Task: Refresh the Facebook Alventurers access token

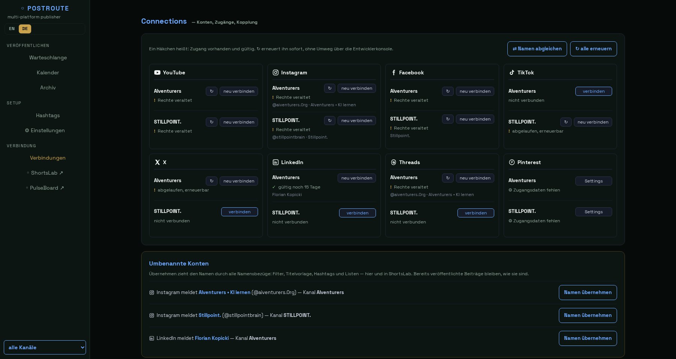Action: pos(448,91)
